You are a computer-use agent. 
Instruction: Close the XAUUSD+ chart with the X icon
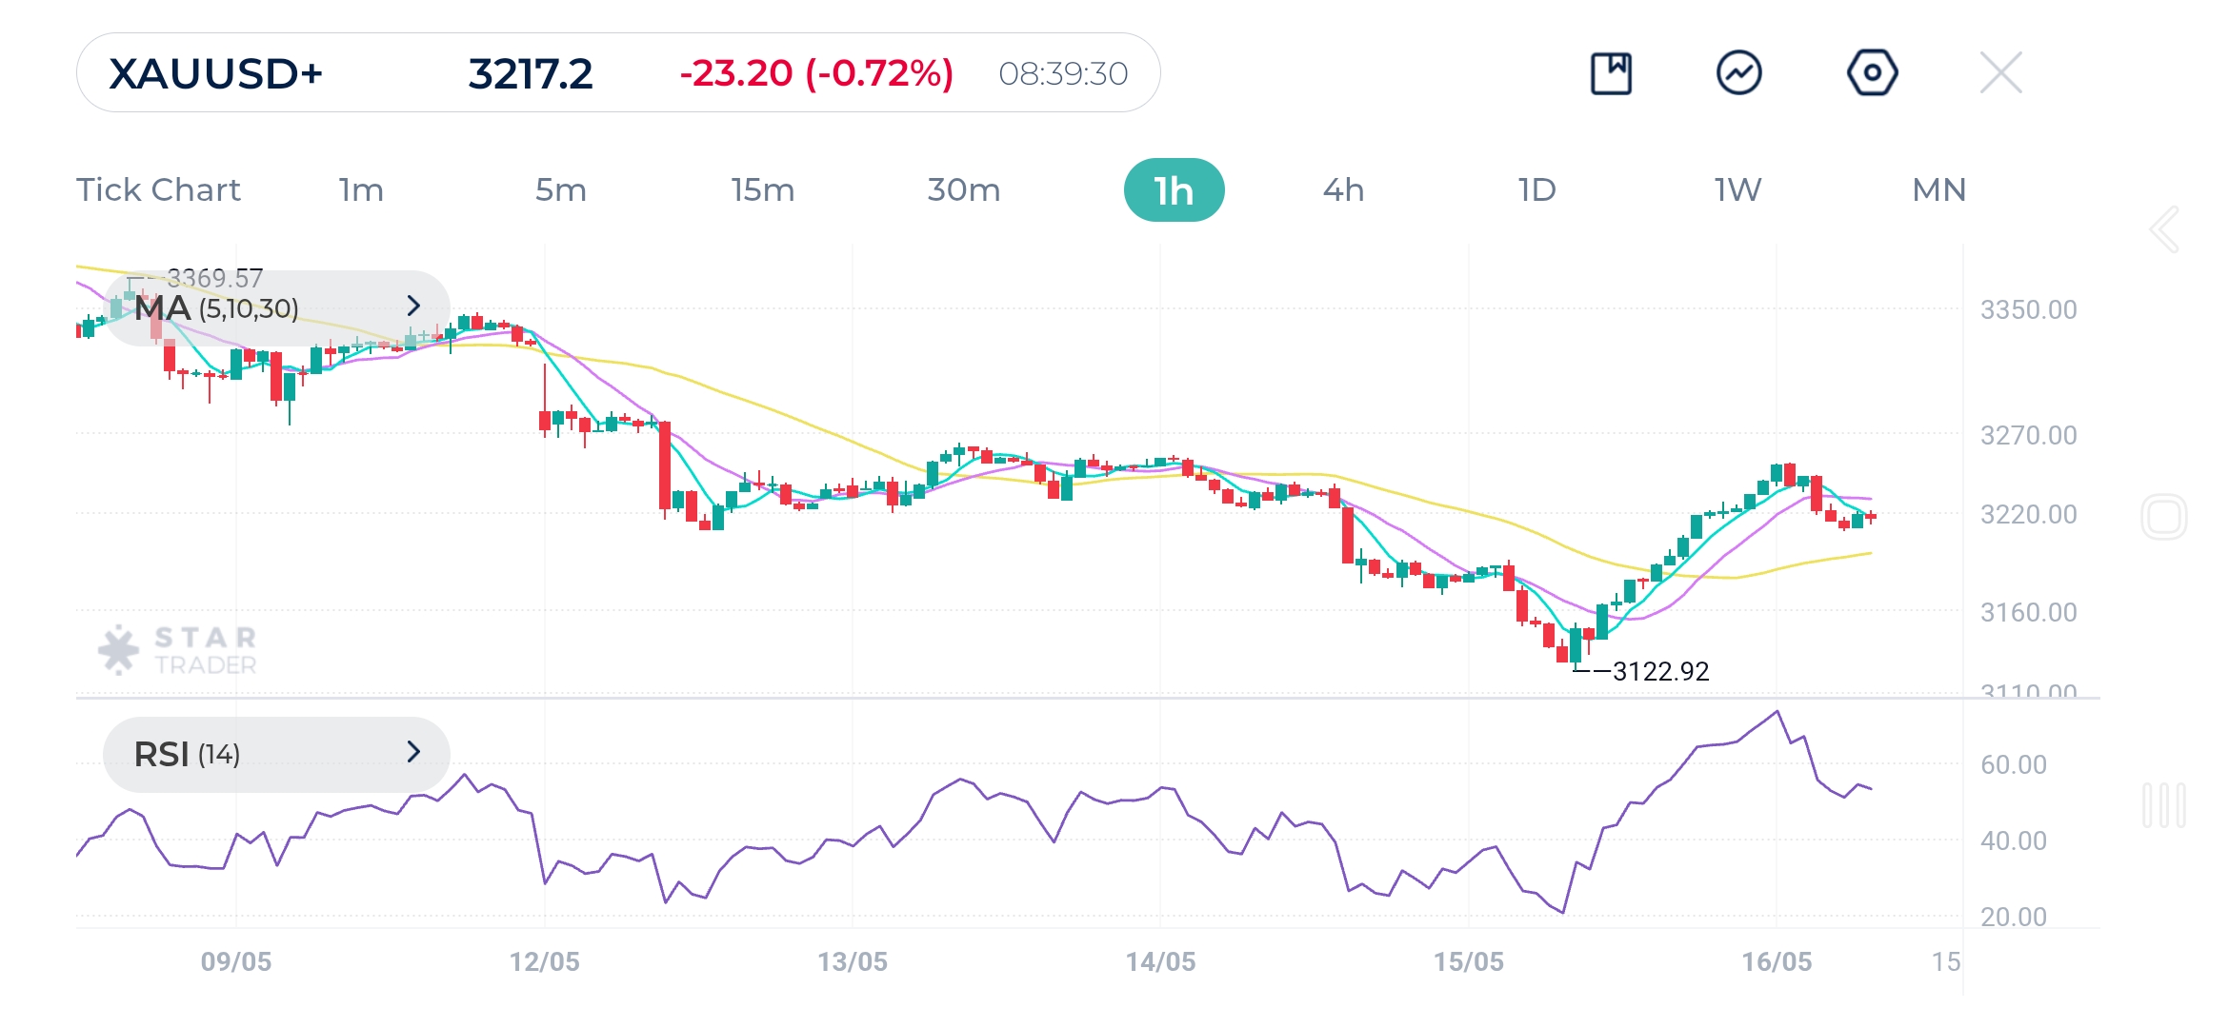click(x=2000, y=71)
